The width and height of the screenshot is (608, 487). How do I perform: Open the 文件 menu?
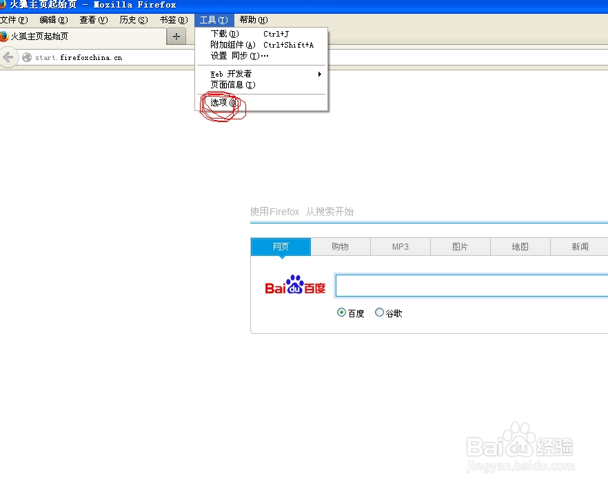coord(14,20)
